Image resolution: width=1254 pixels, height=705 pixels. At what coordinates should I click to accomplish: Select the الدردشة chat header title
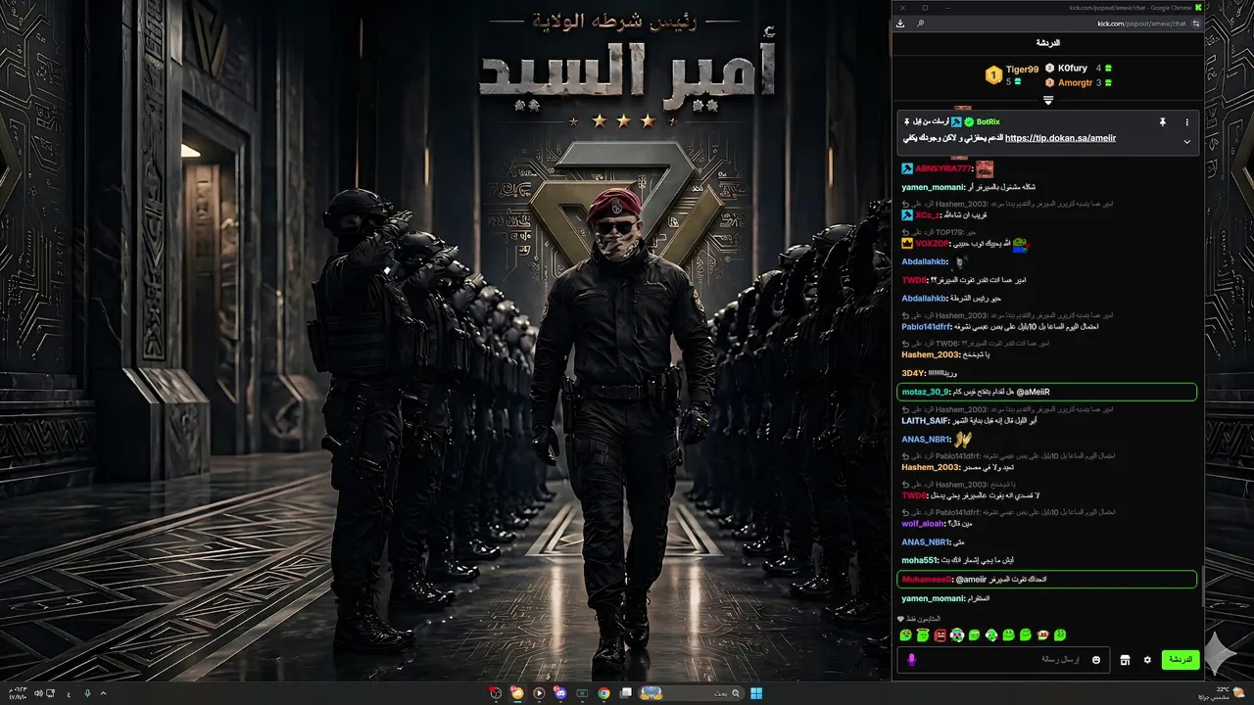pos(1048,43)
